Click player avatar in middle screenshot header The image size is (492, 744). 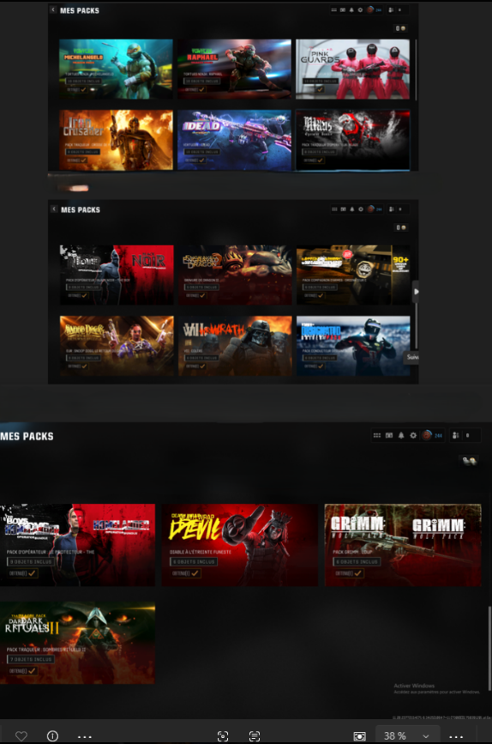click(371, 209)
